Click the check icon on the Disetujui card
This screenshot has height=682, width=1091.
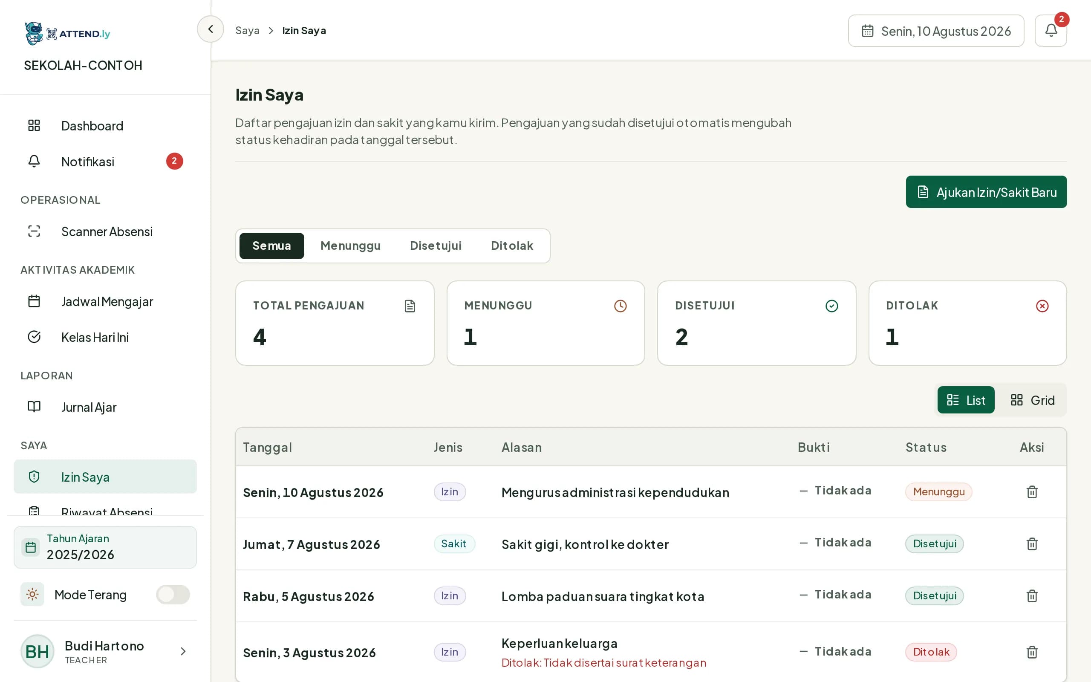coord(831,306)
